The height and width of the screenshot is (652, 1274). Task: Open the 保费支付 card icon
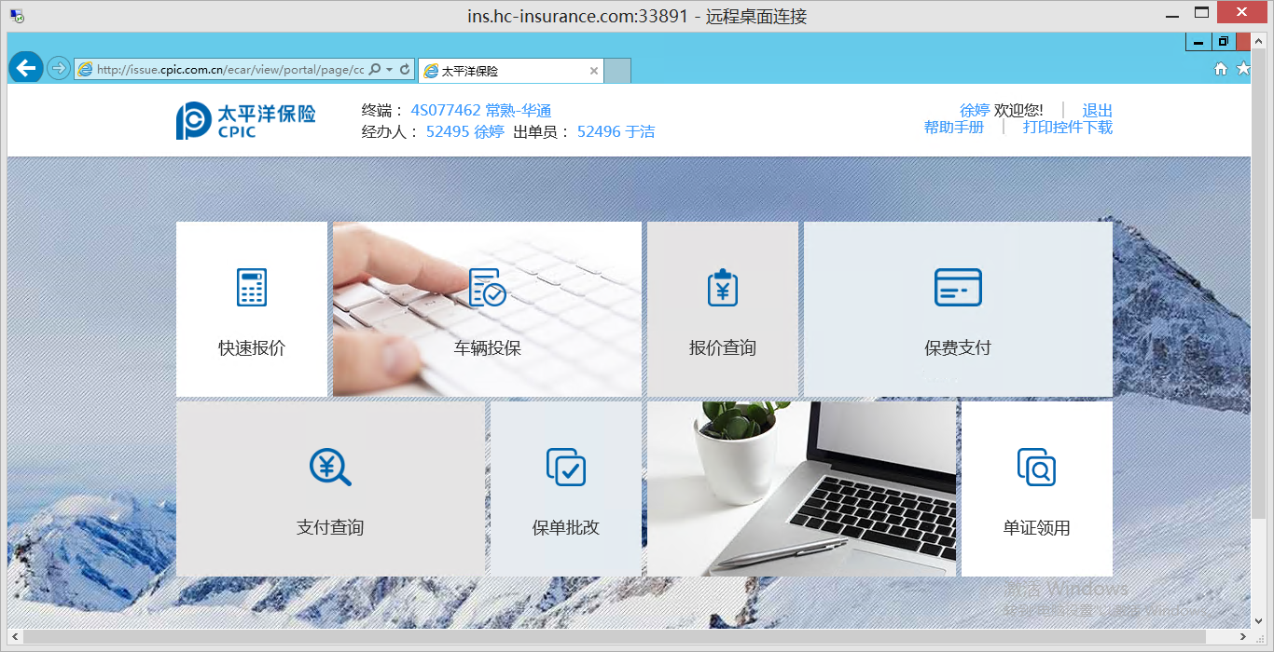pyautogui.click(x=958, y=287)
